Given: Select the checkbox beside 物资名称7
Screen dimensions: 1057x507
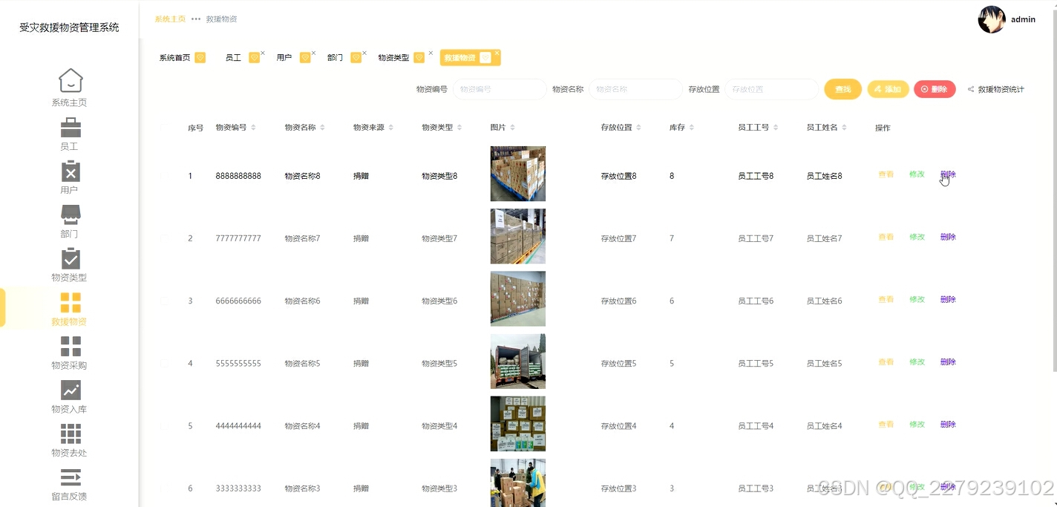Looking at the screenshot, I should pos(165,238).
